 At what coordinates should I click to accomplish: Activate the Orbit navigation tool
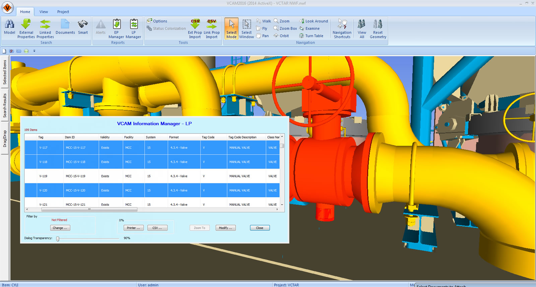(281, 36)
